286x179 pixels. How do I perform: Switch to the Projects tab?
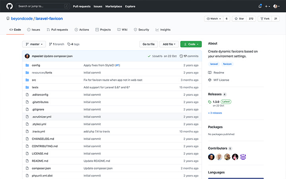pos(103,29)
